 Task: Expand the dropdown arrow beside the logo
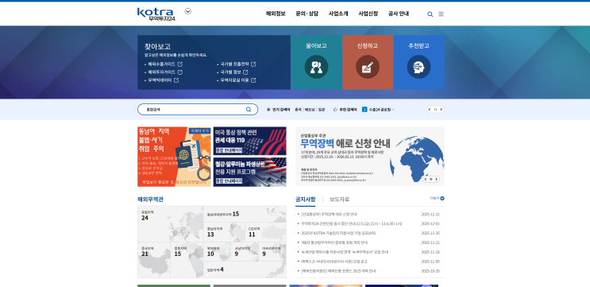[x=187, y=11]
